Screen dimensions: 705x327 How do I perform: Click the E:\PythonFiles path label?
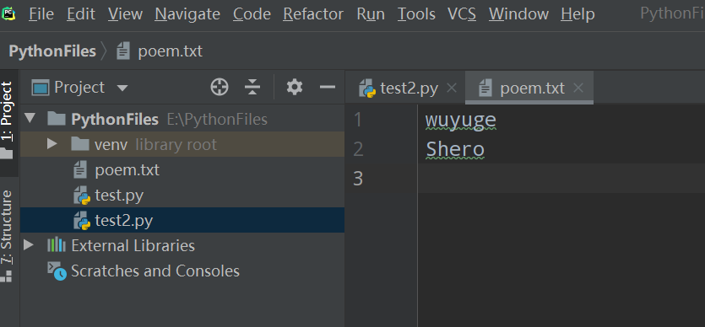click(x=217, y=120)
